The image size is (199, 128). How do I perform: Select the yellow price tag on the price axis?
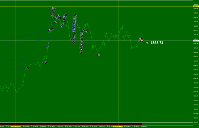point(196,6)
